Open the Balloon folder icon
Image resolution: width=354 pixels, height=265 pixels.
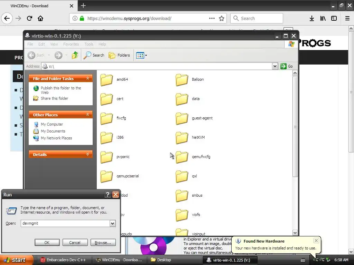click(182, 80)
